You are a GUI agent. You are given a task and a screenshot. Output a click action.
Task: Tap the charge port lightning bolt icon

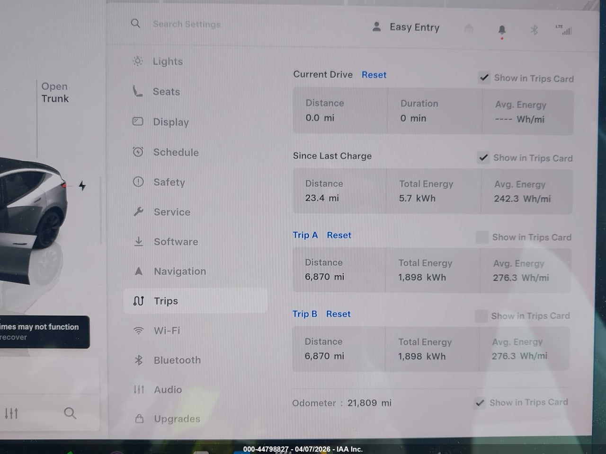tap(82, 186)
